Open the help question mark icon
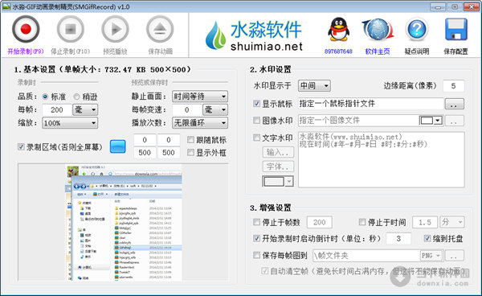This screenshot has height=296, width=482. pos(416,30)
